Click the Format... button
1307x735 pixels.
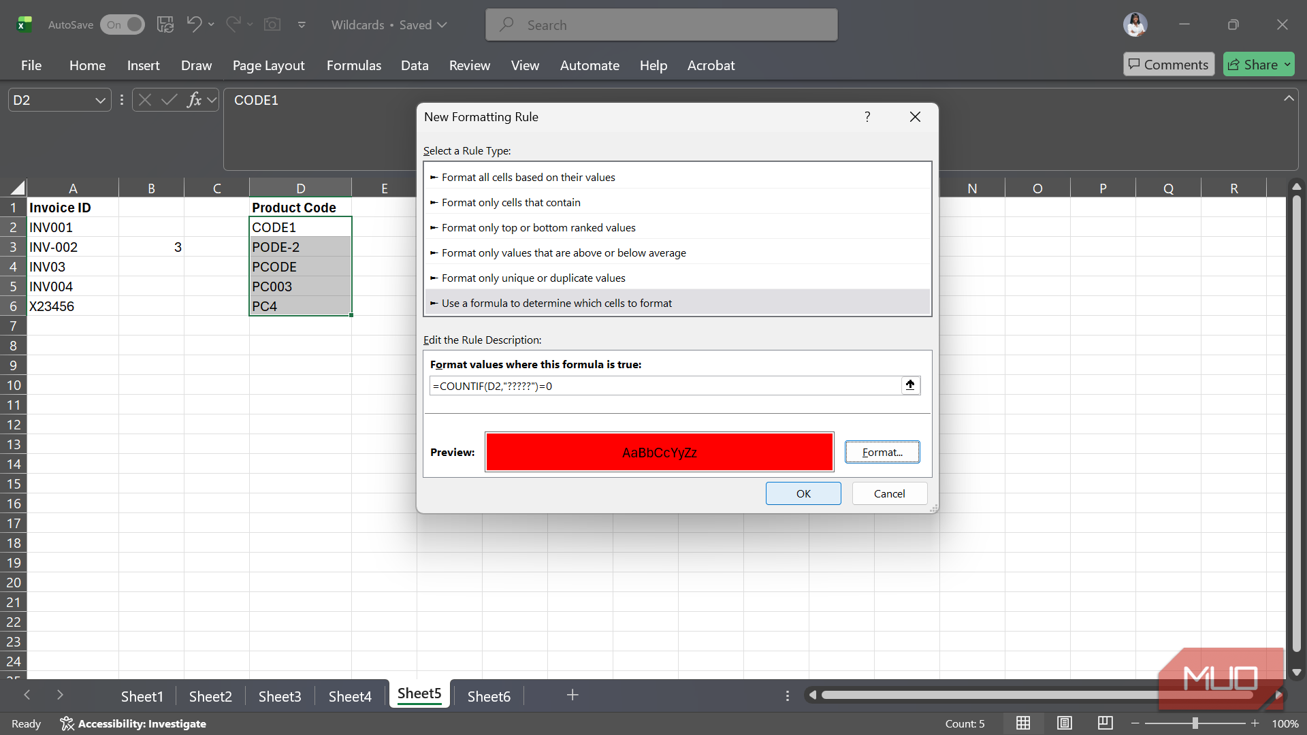coord(882,452)
